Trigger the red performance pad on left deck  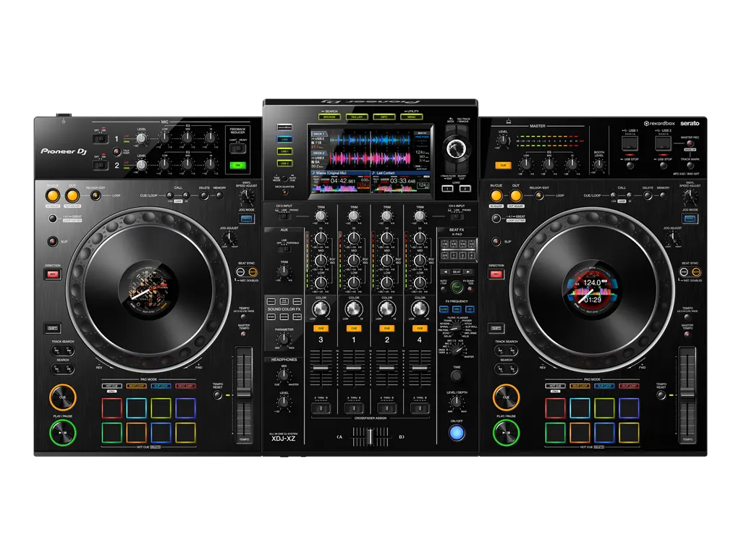(112, 408)
